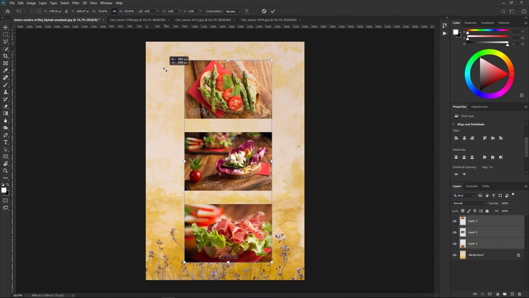Viewport: 529px width, 298px height.
Task: Click the Layer 2 thumbnail
Action: point(463,232)
